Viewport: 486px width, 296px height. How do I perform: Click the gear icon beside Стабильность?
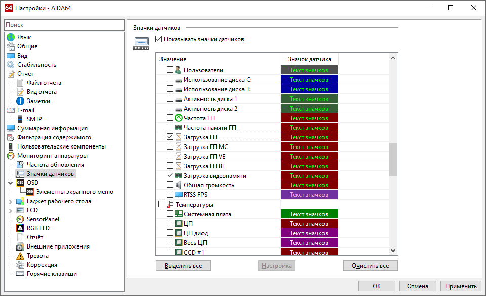(x=11, y=65)
